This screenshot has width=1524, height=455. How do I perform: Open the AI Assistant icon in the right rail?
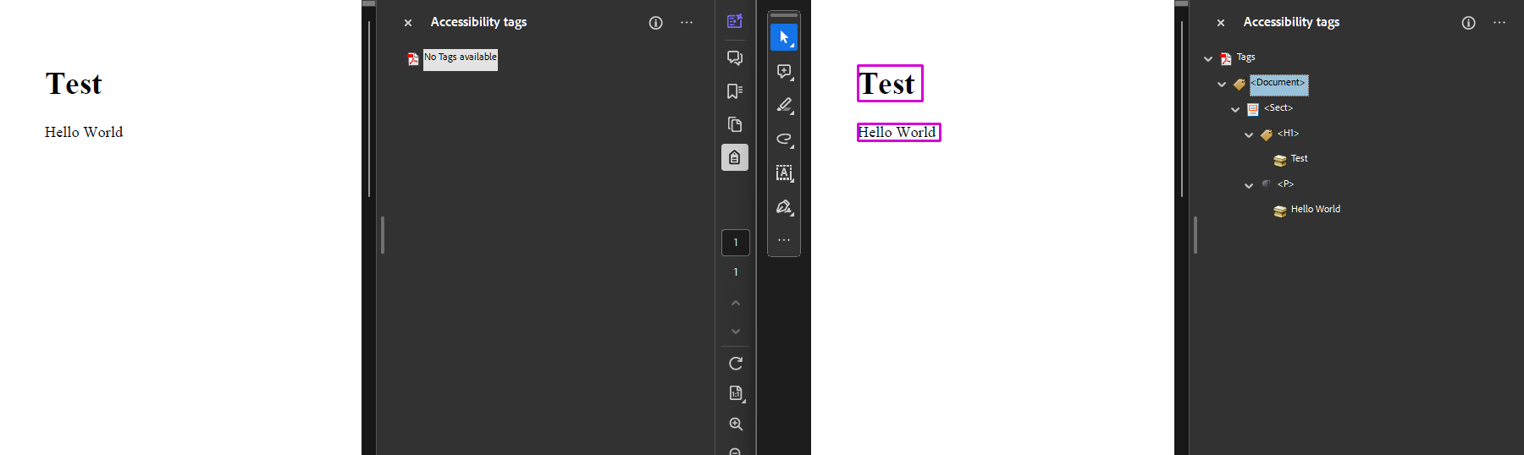(735, 21)
